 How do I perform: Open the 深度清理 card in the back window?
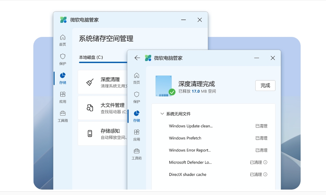click(103, 82)
